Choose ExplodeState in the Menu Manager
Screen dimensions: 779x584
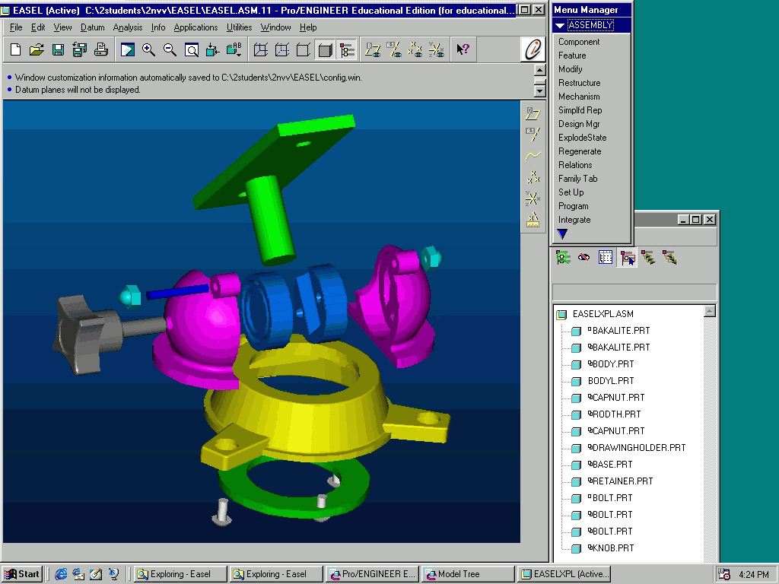click(x=582, y=138)
